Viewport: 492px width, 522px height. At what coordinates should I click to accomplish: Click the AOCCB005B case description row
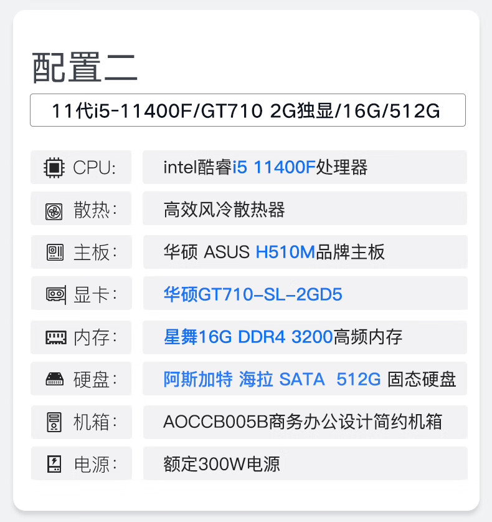[305, 422]
